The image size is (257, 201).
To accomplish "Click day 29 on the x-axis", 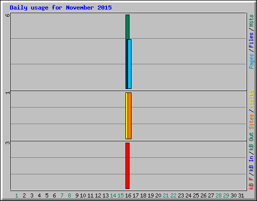I will point(226,195).
